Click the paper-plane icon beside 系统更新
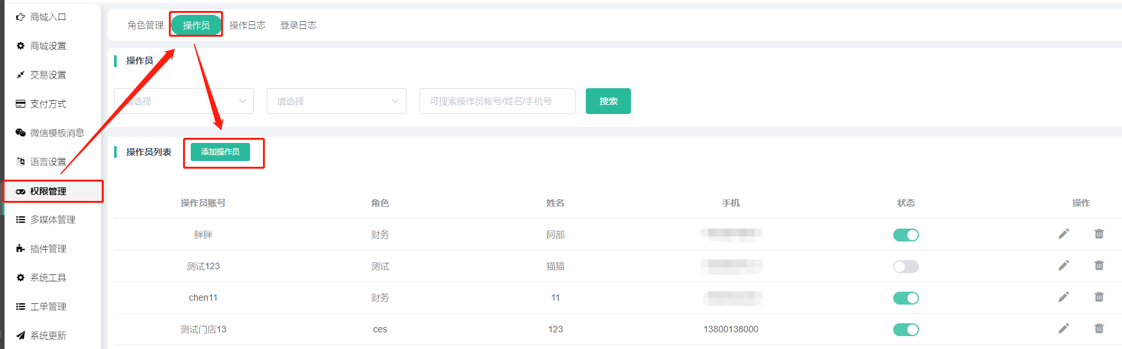Image resolution: width=1122 pixels, height=349 pixels. 21,335
